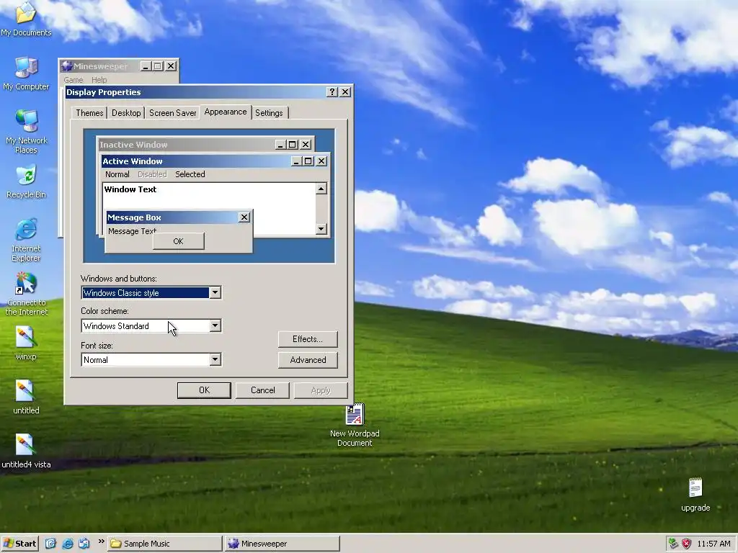738x553 pixels.
Task: Select the Internet Explorer desktop icon
Action: pyautogui.click(x=26, y=240)
